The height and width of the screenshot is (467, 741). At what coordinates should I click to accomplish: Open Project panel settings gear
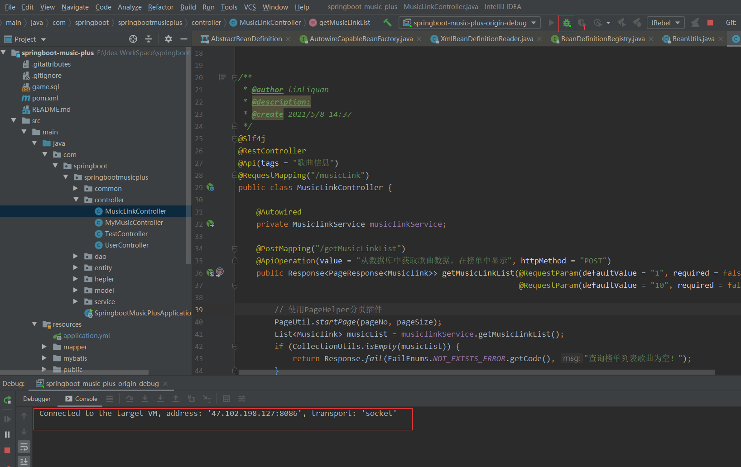coord(168,39)
